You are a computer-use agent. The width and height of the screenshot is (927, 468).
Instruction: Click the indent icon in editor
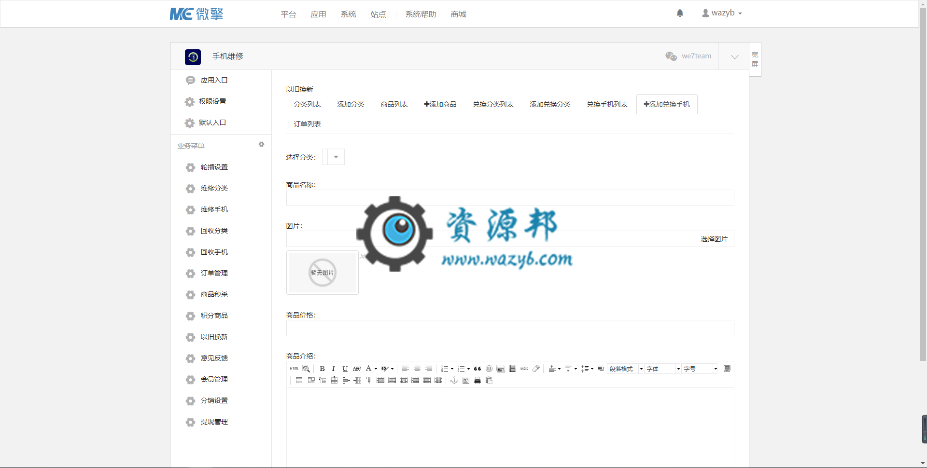tap(601, 369)
